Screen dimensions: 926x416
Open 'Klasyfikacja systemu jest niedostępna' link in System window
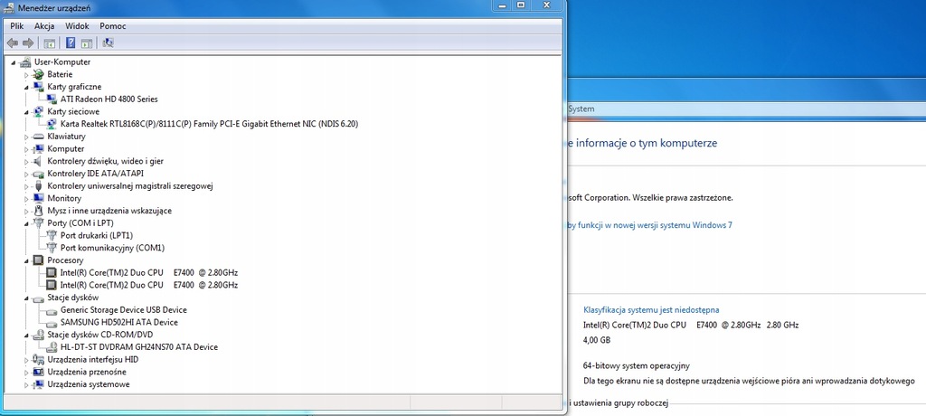651,309
